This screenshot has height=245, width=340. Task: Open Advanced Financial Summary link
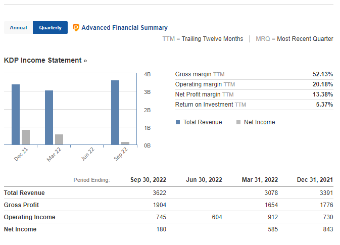click(124, 28)
